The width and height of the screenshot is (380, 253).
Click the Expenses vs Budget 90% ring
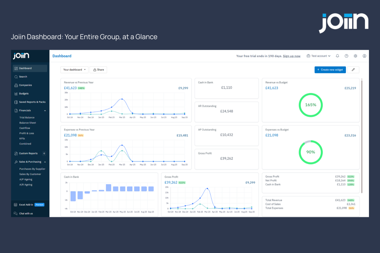(311, 152)
